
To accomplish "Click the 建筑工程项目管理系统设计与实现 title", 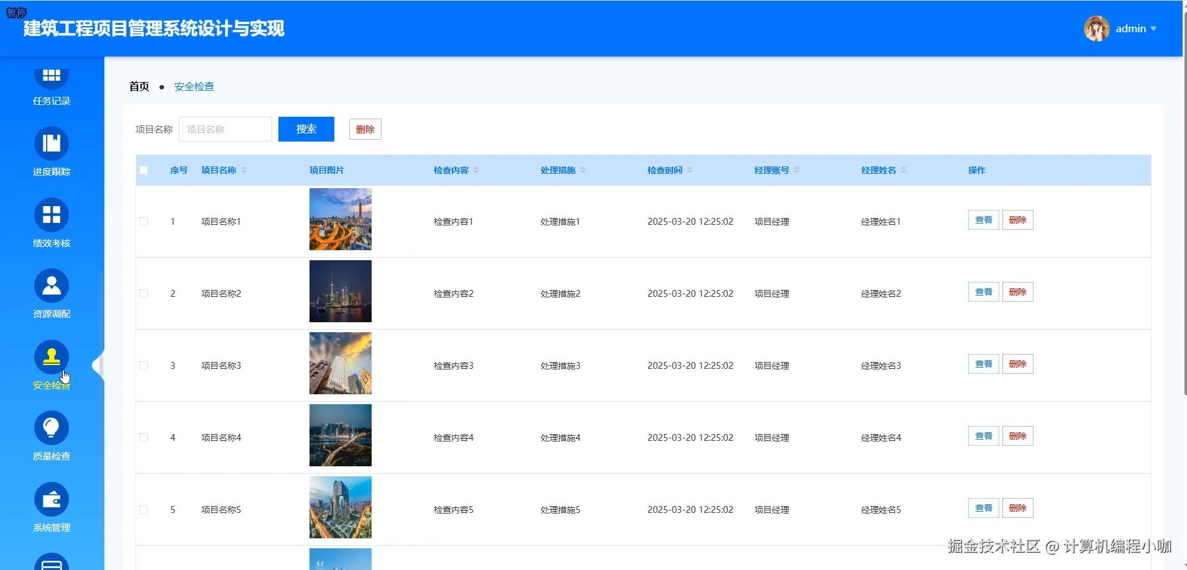I will point(154,29).
